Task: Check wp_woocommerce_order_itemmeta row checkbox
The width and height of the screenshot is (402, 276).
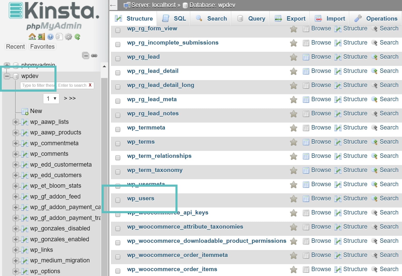Action: pyautogui.click(x=118, y=257)
